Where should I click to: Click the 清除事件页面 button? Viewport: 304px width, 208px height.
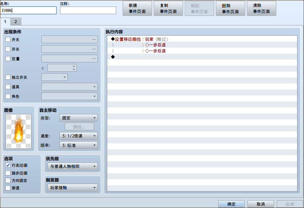tap(261, 8)
